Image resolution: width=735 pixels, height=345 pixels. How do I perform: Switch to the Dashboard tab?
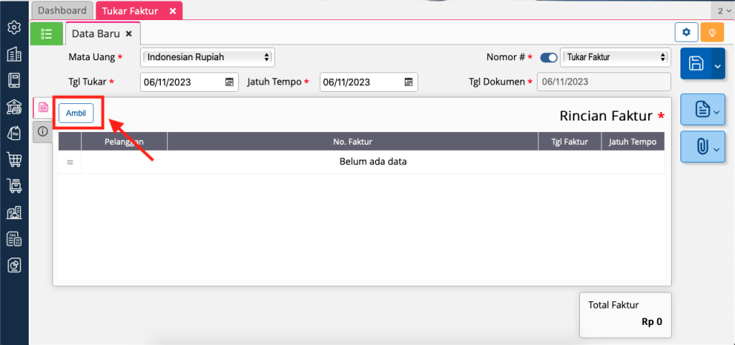62,11
